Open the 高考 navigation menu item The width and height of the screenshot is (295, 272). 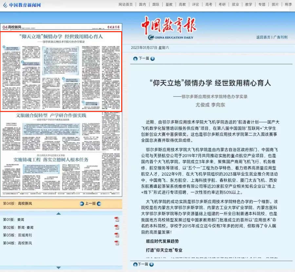tap(209, 5)
